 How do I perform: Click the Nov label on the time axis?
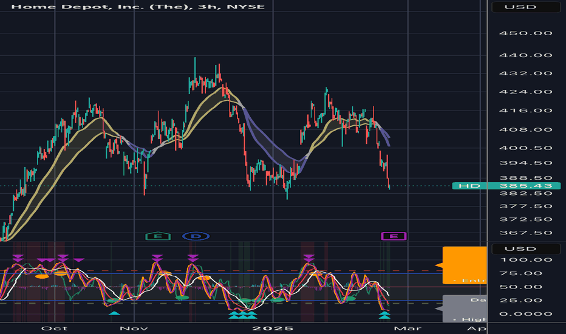pyautogui.click(x=134, y=328)
